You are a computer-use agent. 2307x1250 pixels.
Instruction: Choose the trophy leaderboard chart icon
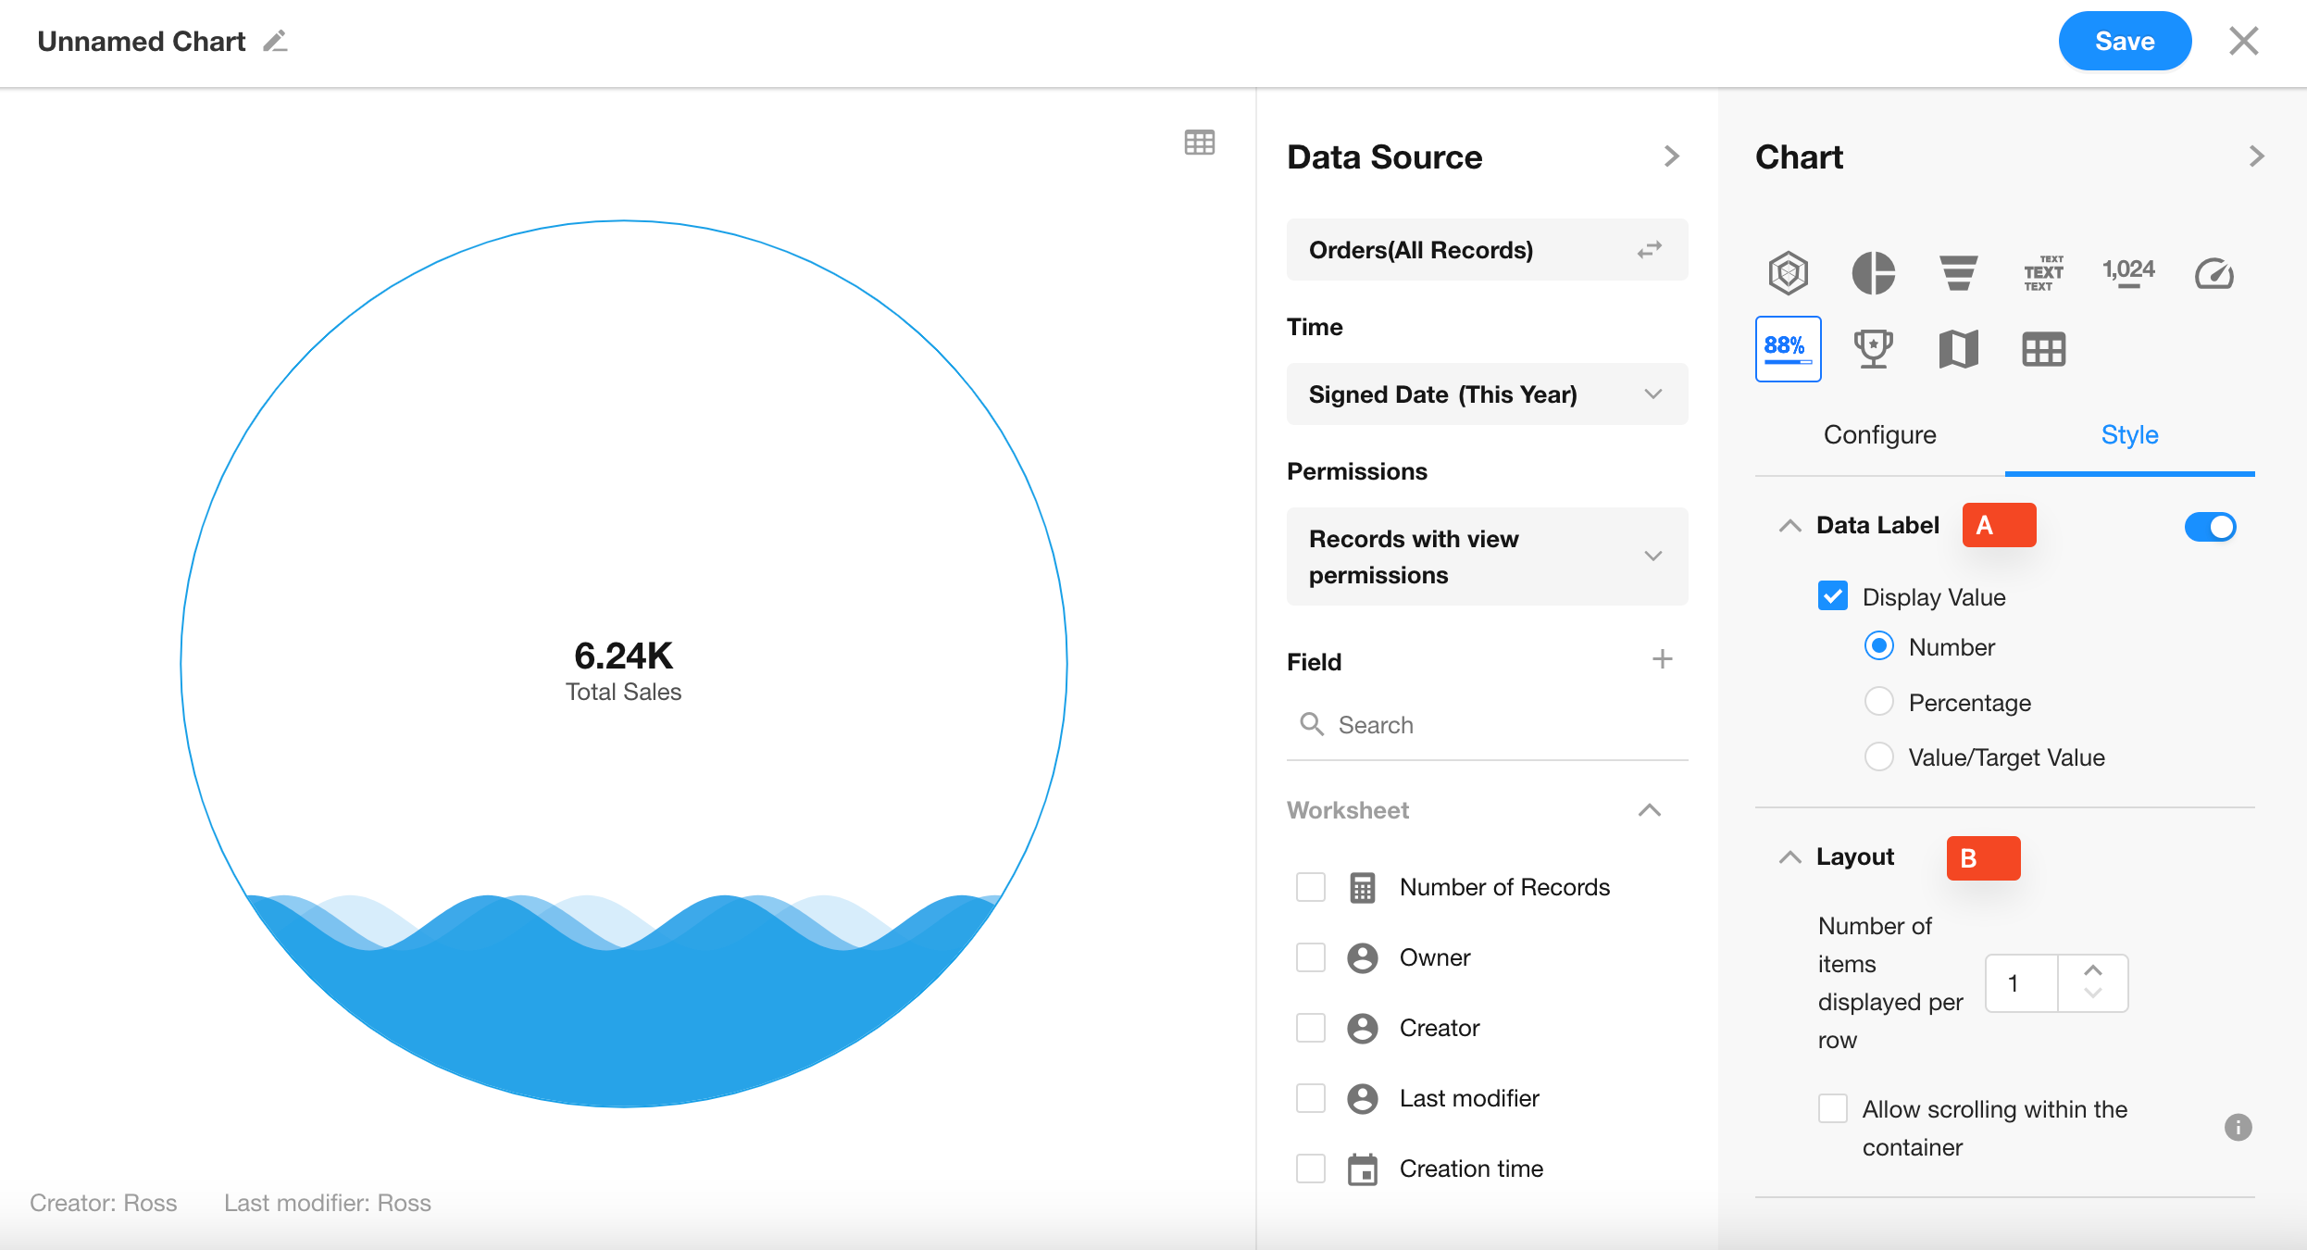click(1873, 349)
